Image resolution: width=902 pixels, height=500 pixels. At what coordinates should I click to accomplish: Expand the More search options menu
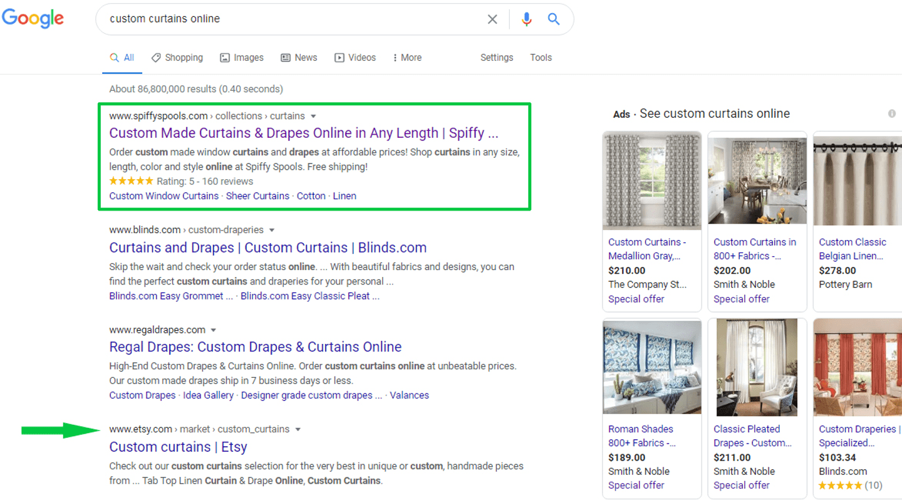pos(407,58)
